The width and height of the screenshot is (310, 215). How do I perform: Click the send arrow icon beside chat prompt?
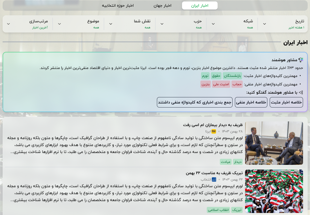click(301, 92)
